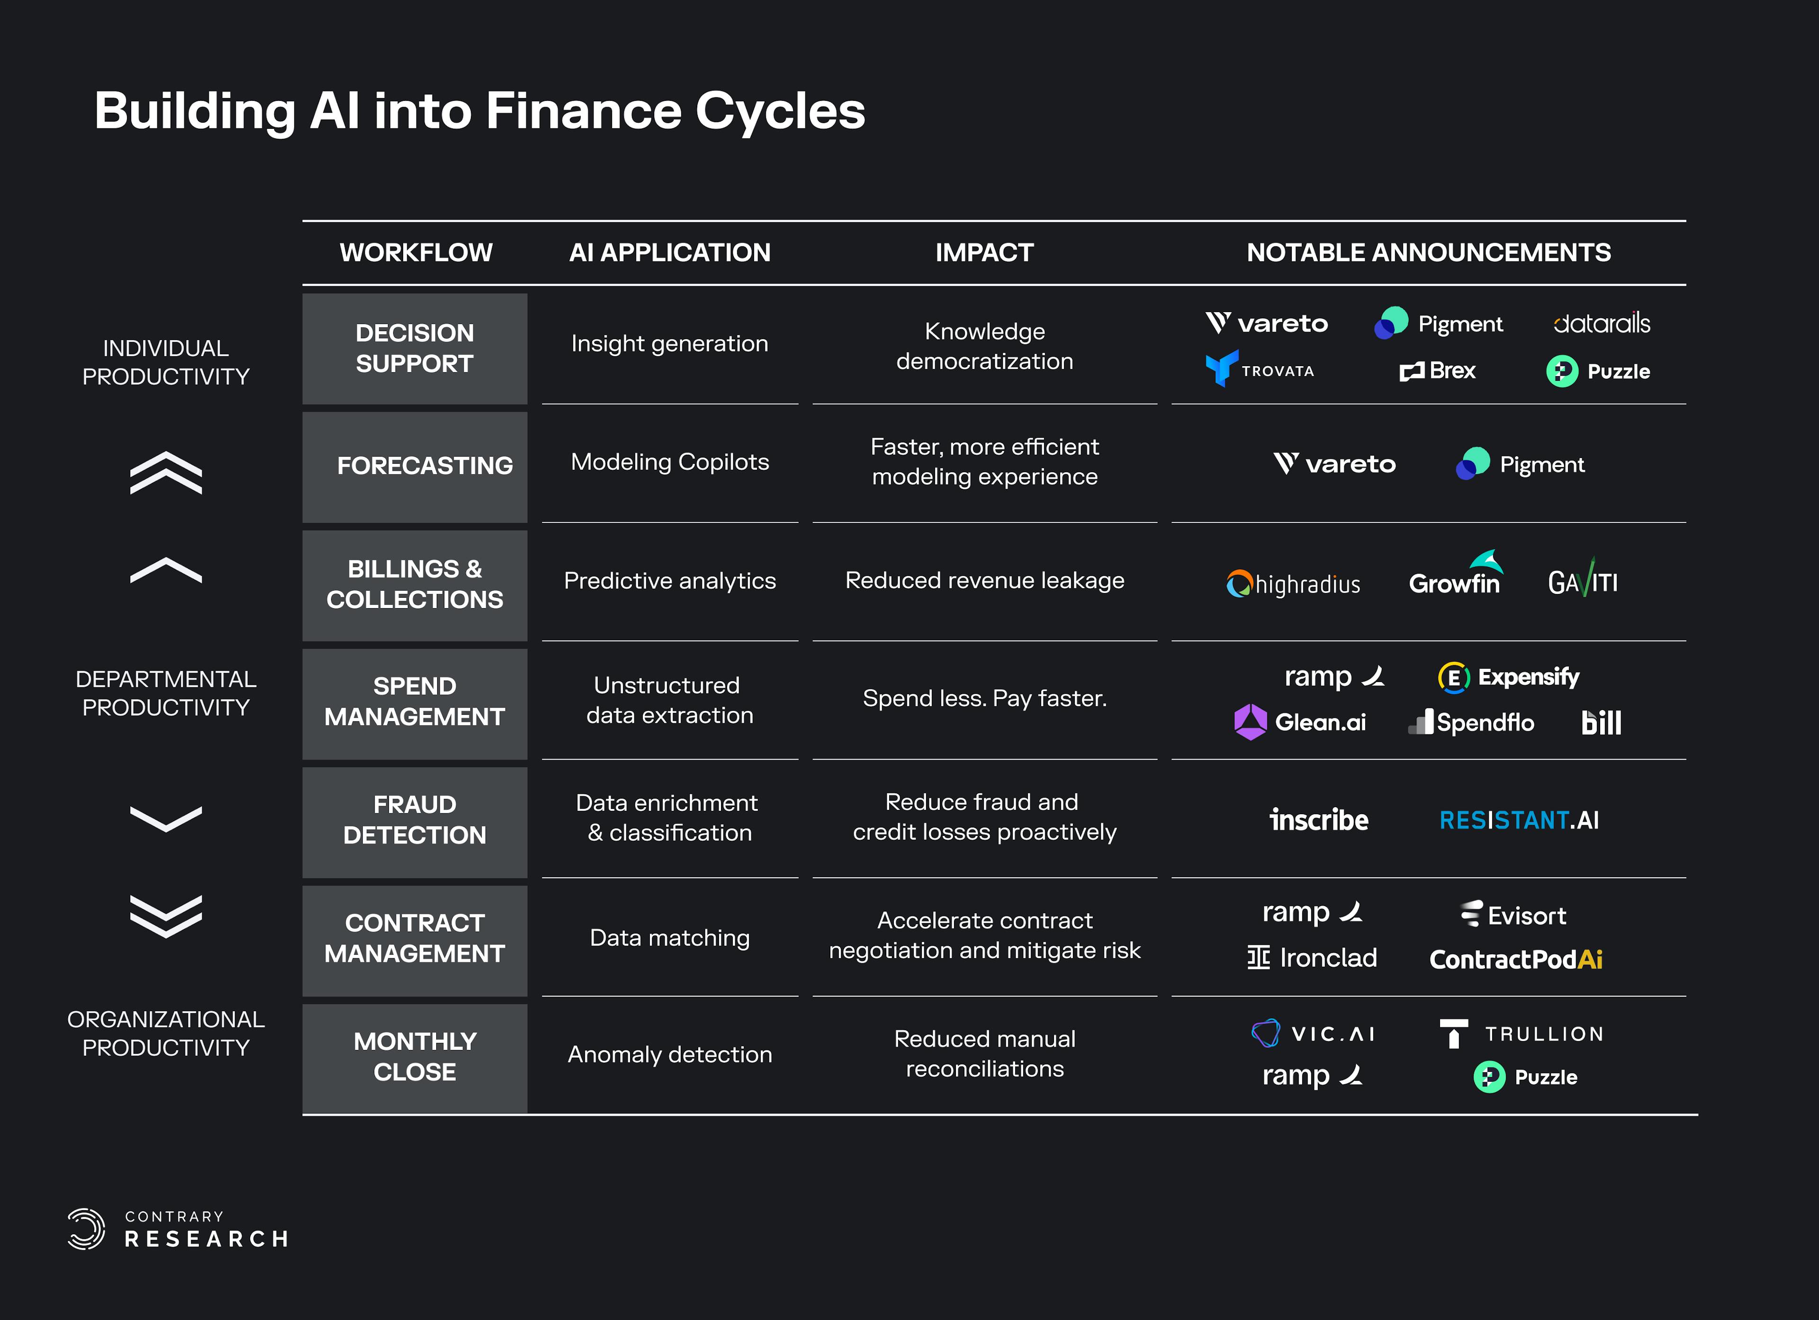The width and height of the screenshot is (1819, 1320).
Task: Click the Vic.ai logo
Action: [1313, 1033]
